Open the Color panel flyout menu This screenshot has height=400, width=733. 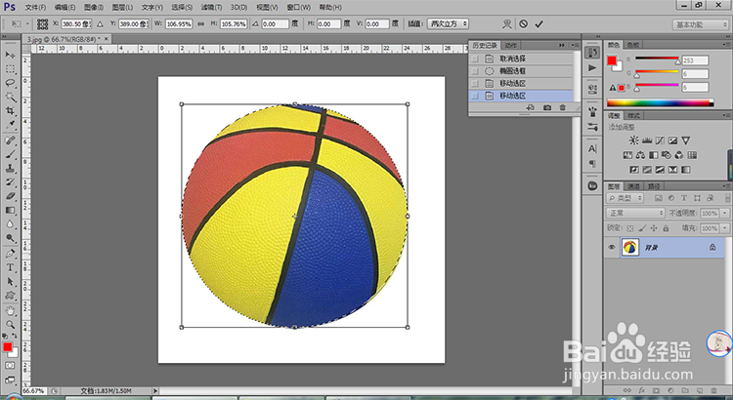725,45
